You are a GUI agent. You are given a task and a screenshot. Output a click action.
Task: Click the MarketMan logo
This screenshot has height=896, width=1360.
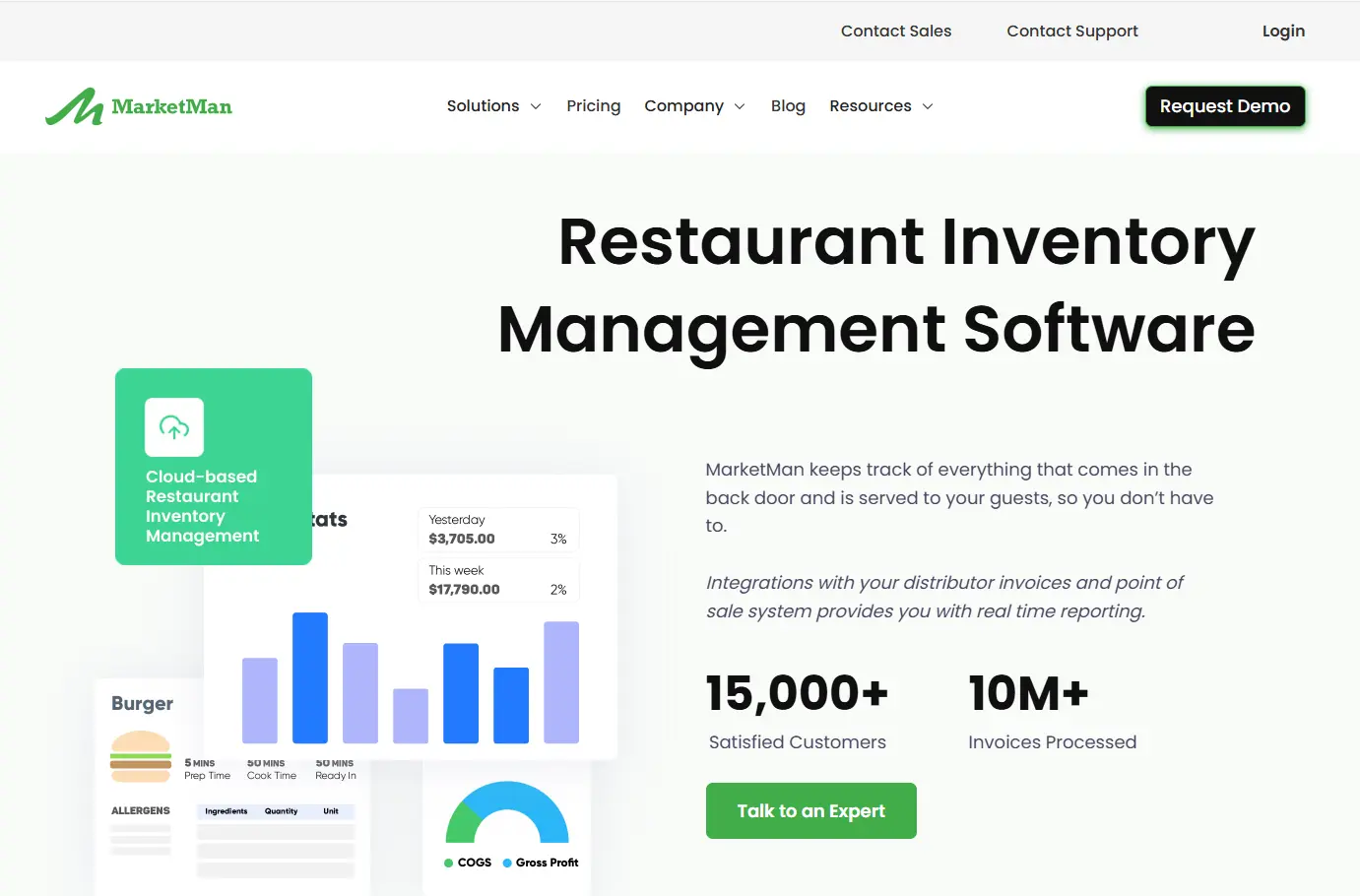coord(139,106)
